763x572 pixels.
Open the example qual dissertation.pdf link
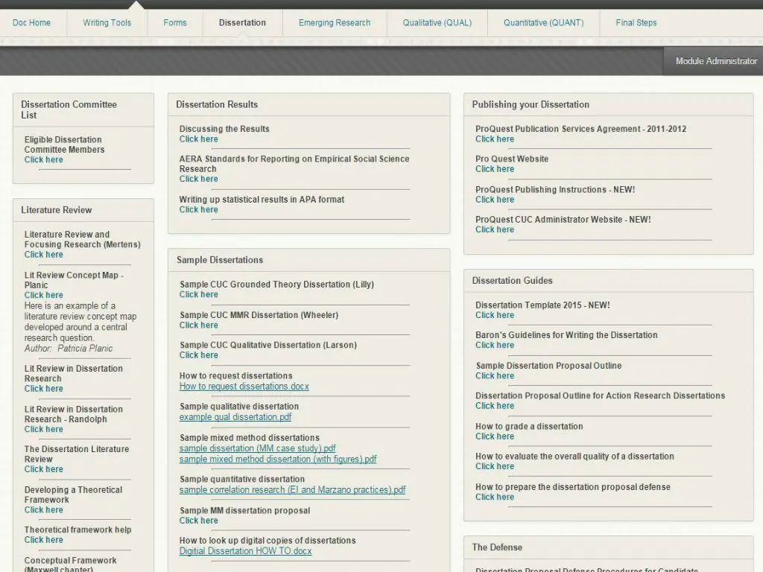pyautogui.click(x=235, y=417)
